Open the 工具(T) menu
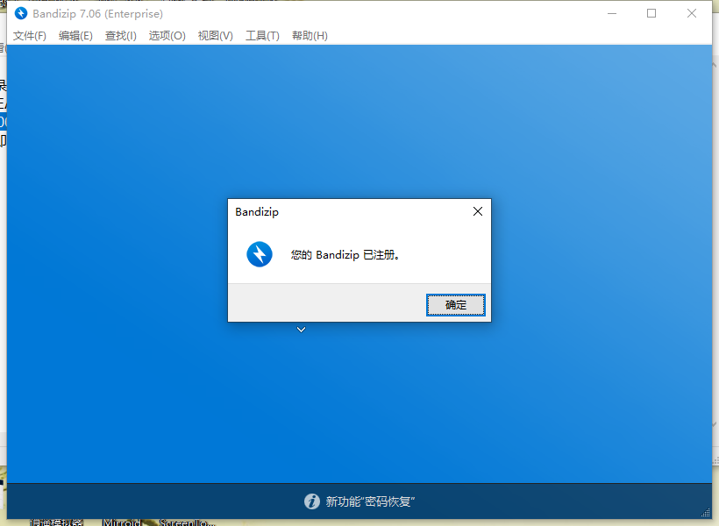This screenshot has width=719, height=526. (262, 36)
